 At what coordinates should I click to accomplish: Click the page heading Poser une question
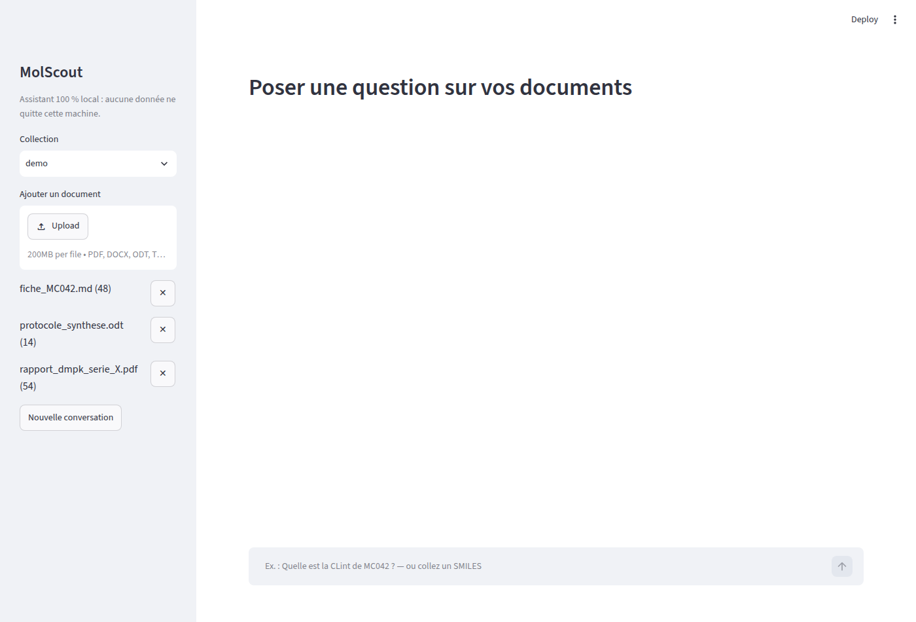[x=440, y=88]
